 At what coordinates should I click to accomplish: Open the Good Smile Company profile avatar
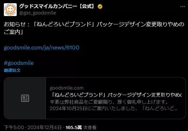click(10, 10)
